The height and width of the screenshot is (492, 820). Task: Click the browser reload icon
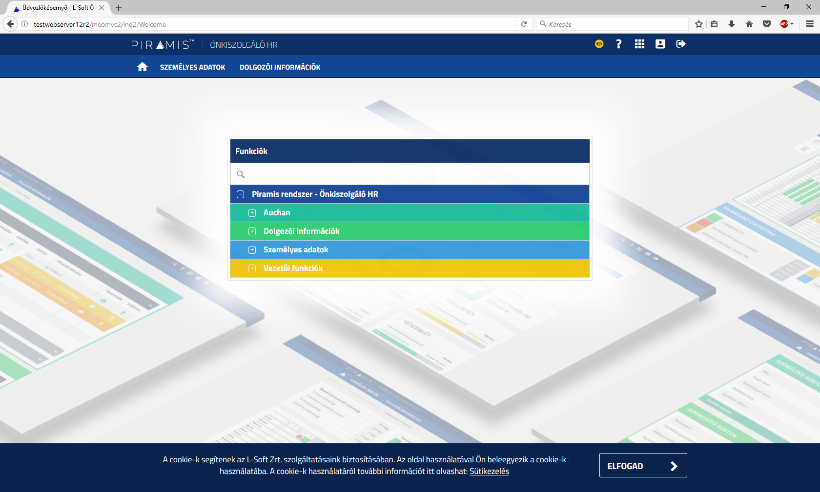click(x=524, y=24)
